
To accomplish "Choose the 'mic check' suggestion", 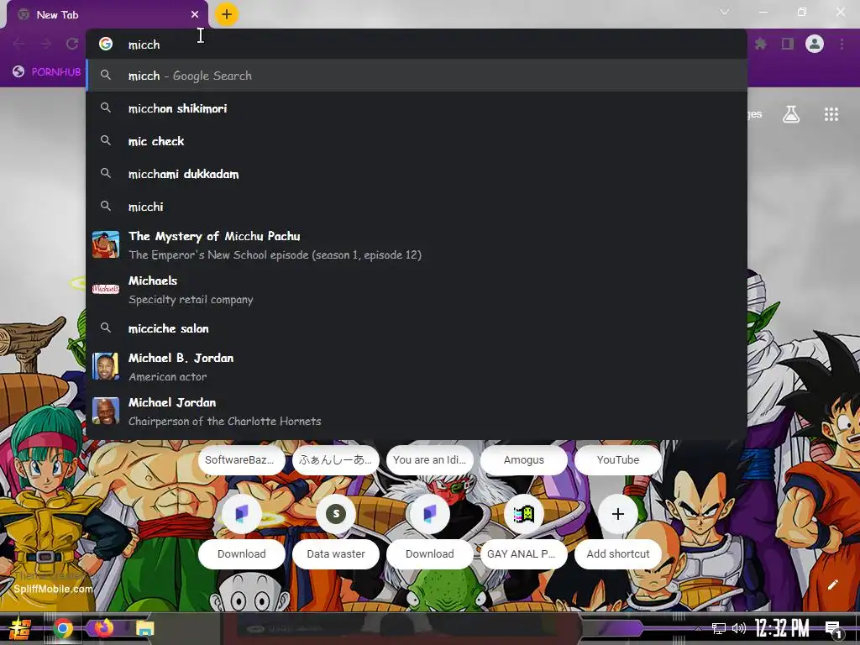I will (x=417, y=141).
